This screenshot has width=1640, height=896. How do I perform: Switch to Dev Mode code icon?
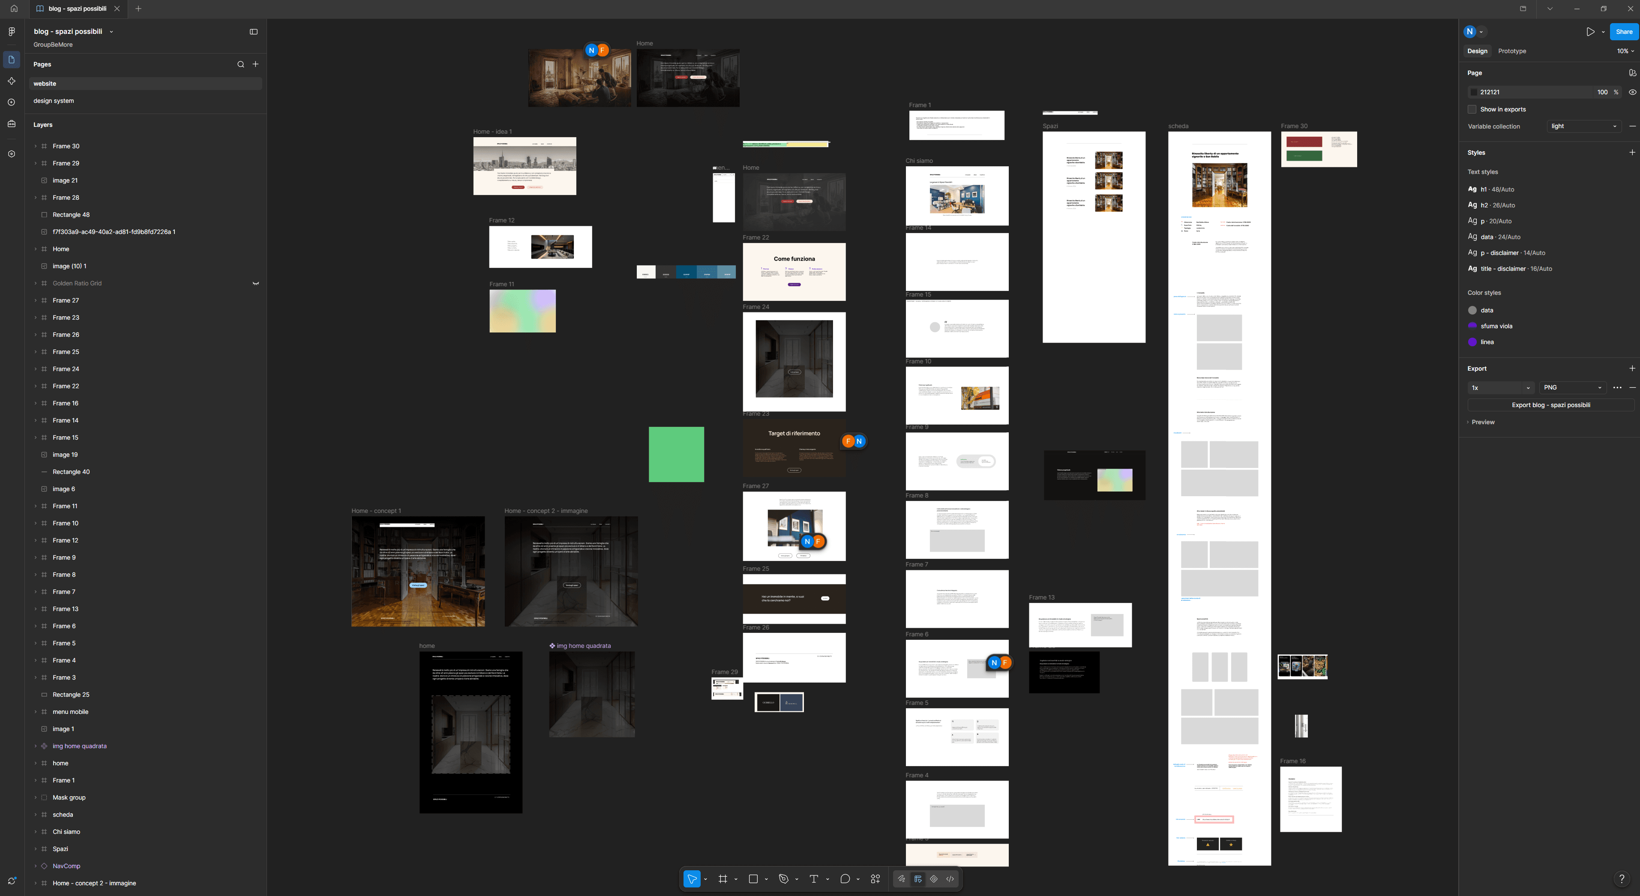950,879
